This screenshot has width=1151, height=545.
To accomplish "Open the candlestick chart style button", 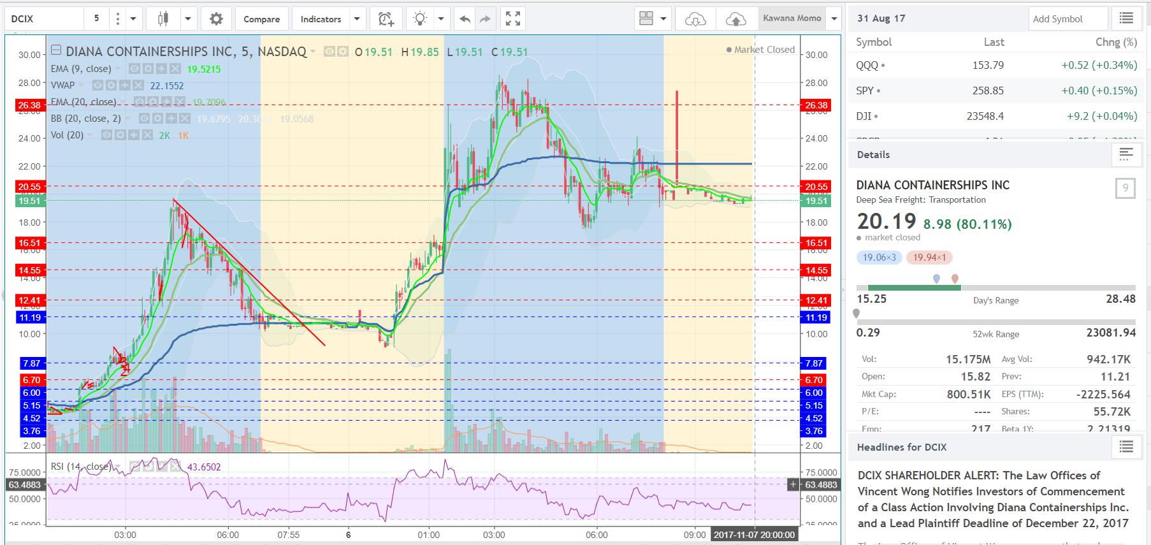I will [163, 19].
